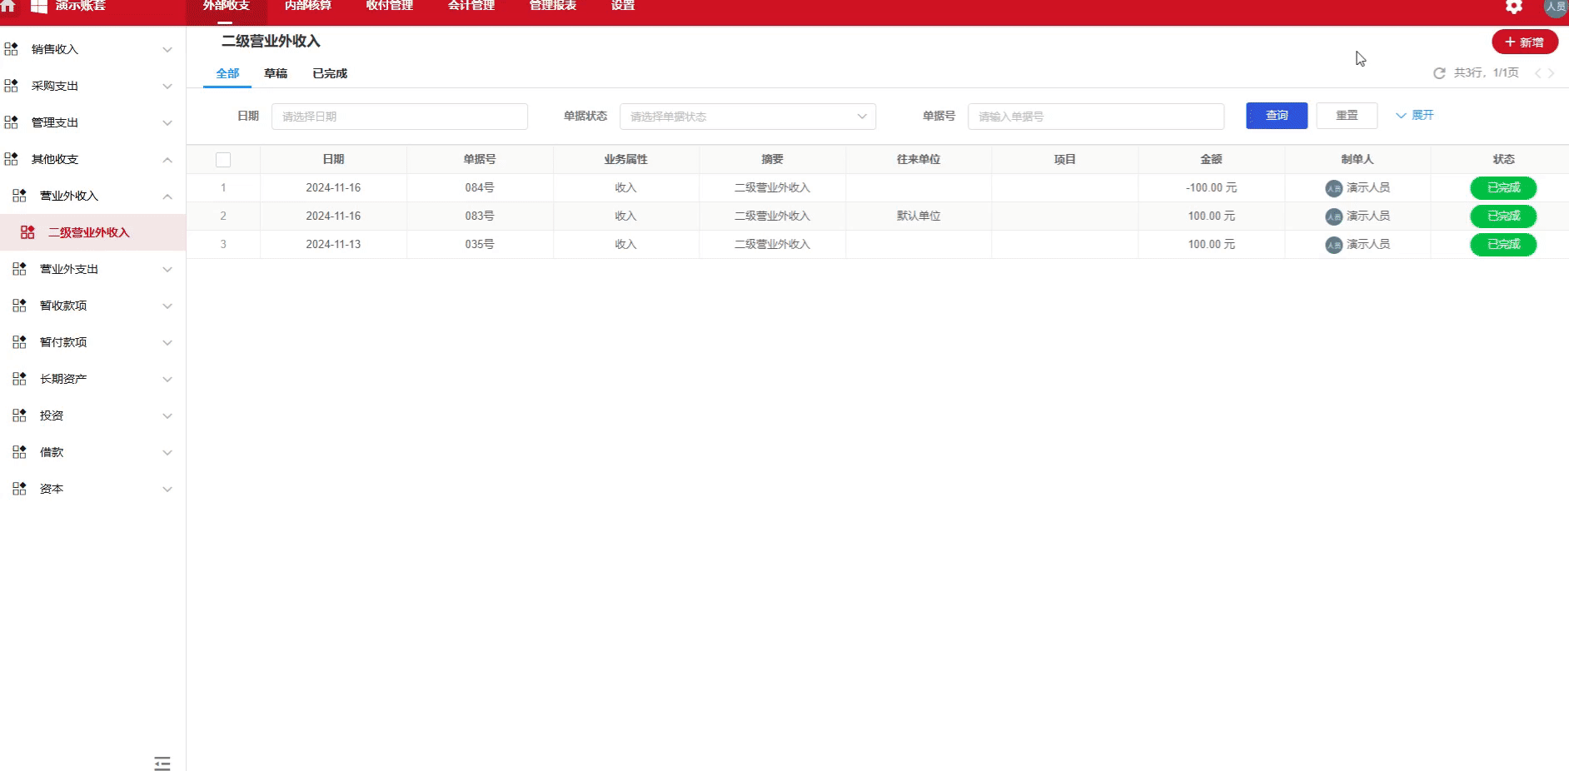Click the 二级营业外收入 sidebar item icon
The height and width of the screenshot is (771, 1569).
(x=29, y=231)
